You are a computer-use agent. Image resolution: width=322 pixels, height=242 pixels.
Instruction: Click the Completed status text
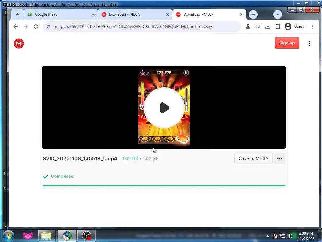62,176
